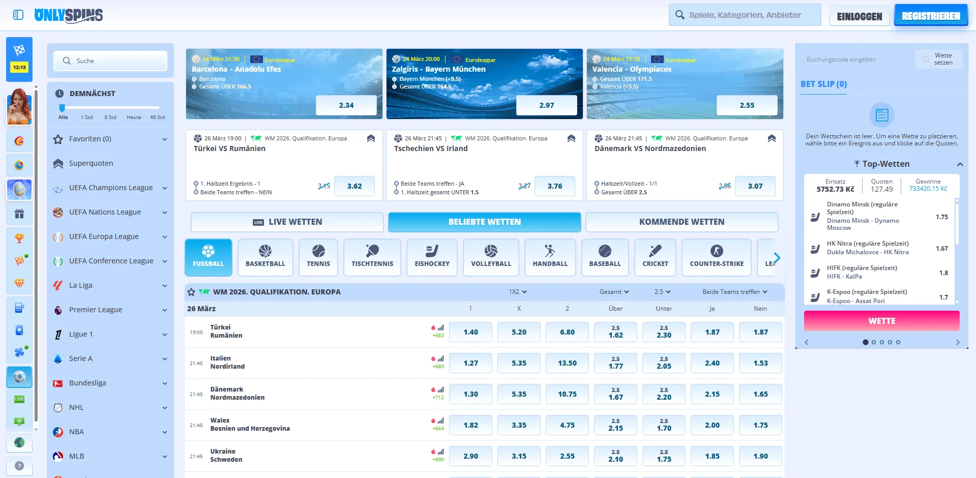Image resolution: width=976 pixels, height=478 pixels.
Task: Click the LIVE icon in the left sidebar
Action: [19, 399]
